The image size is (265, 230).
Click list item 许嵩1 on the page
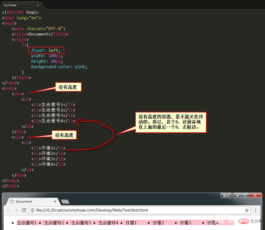coord(131,223)
